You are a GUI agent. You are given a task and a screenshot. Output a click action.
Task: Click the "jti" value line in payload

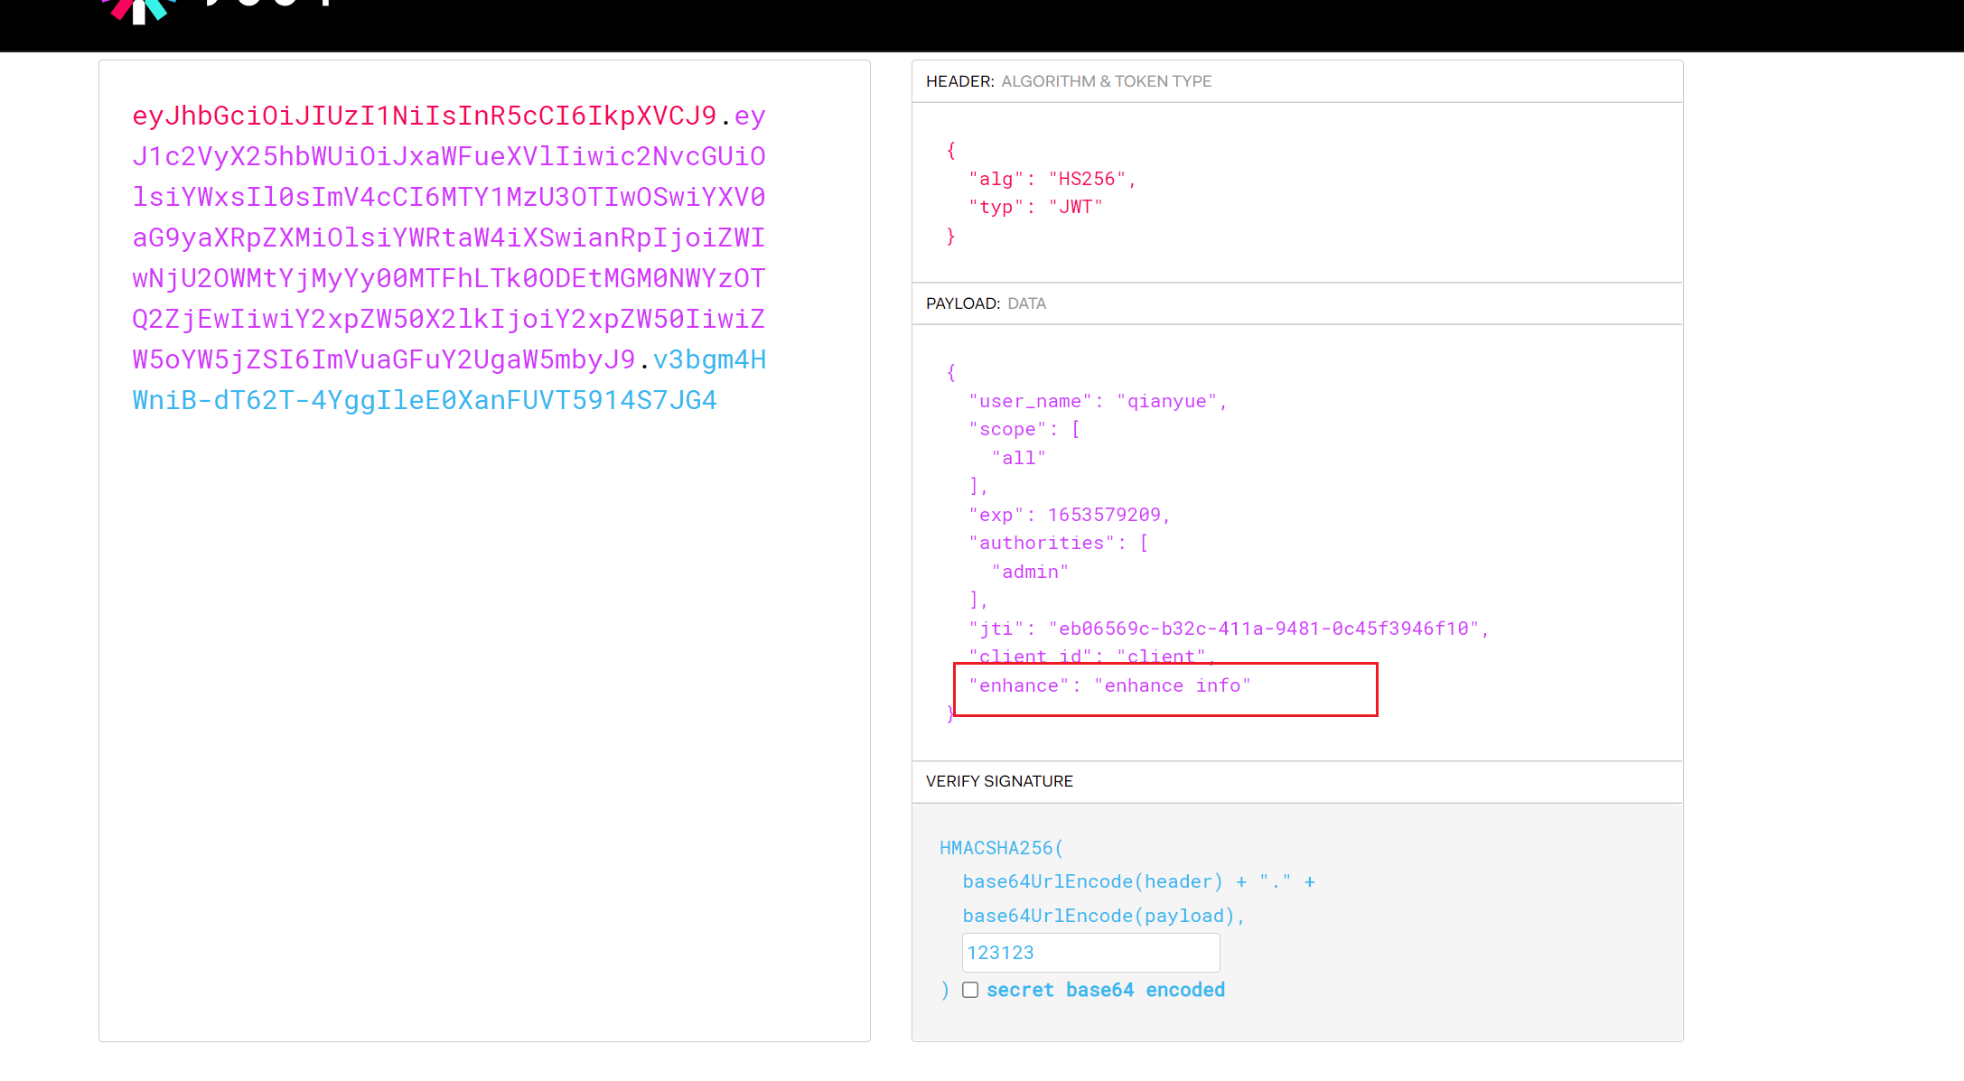point(1229,629)
